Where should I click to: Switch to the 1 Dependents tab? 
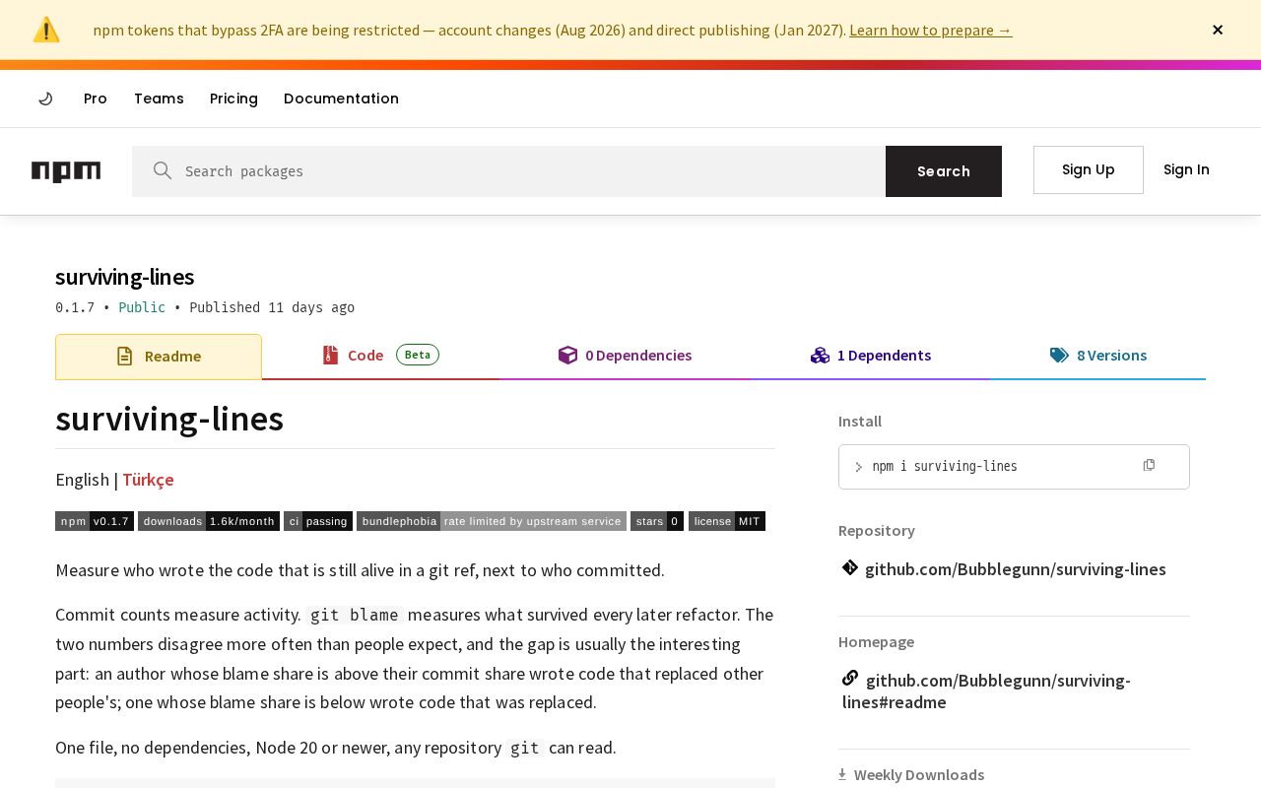871,356
